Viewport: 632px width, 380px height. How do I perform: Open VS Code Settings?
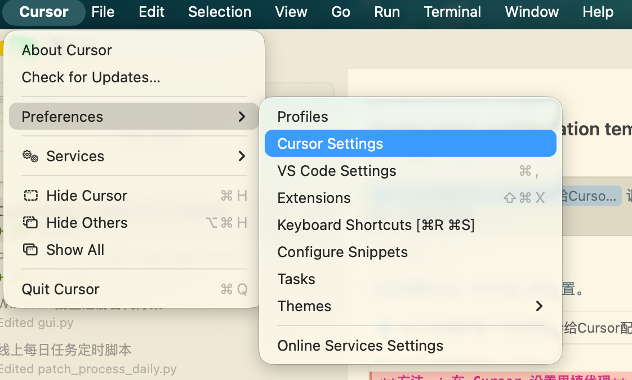(337, 171)
